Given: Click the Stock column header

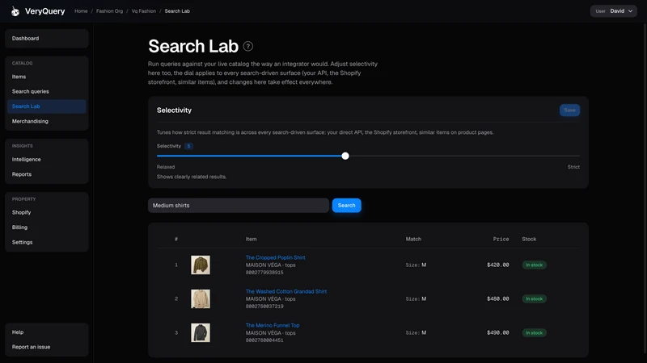Looking at the screenshot, I should (x=529, y=239).
